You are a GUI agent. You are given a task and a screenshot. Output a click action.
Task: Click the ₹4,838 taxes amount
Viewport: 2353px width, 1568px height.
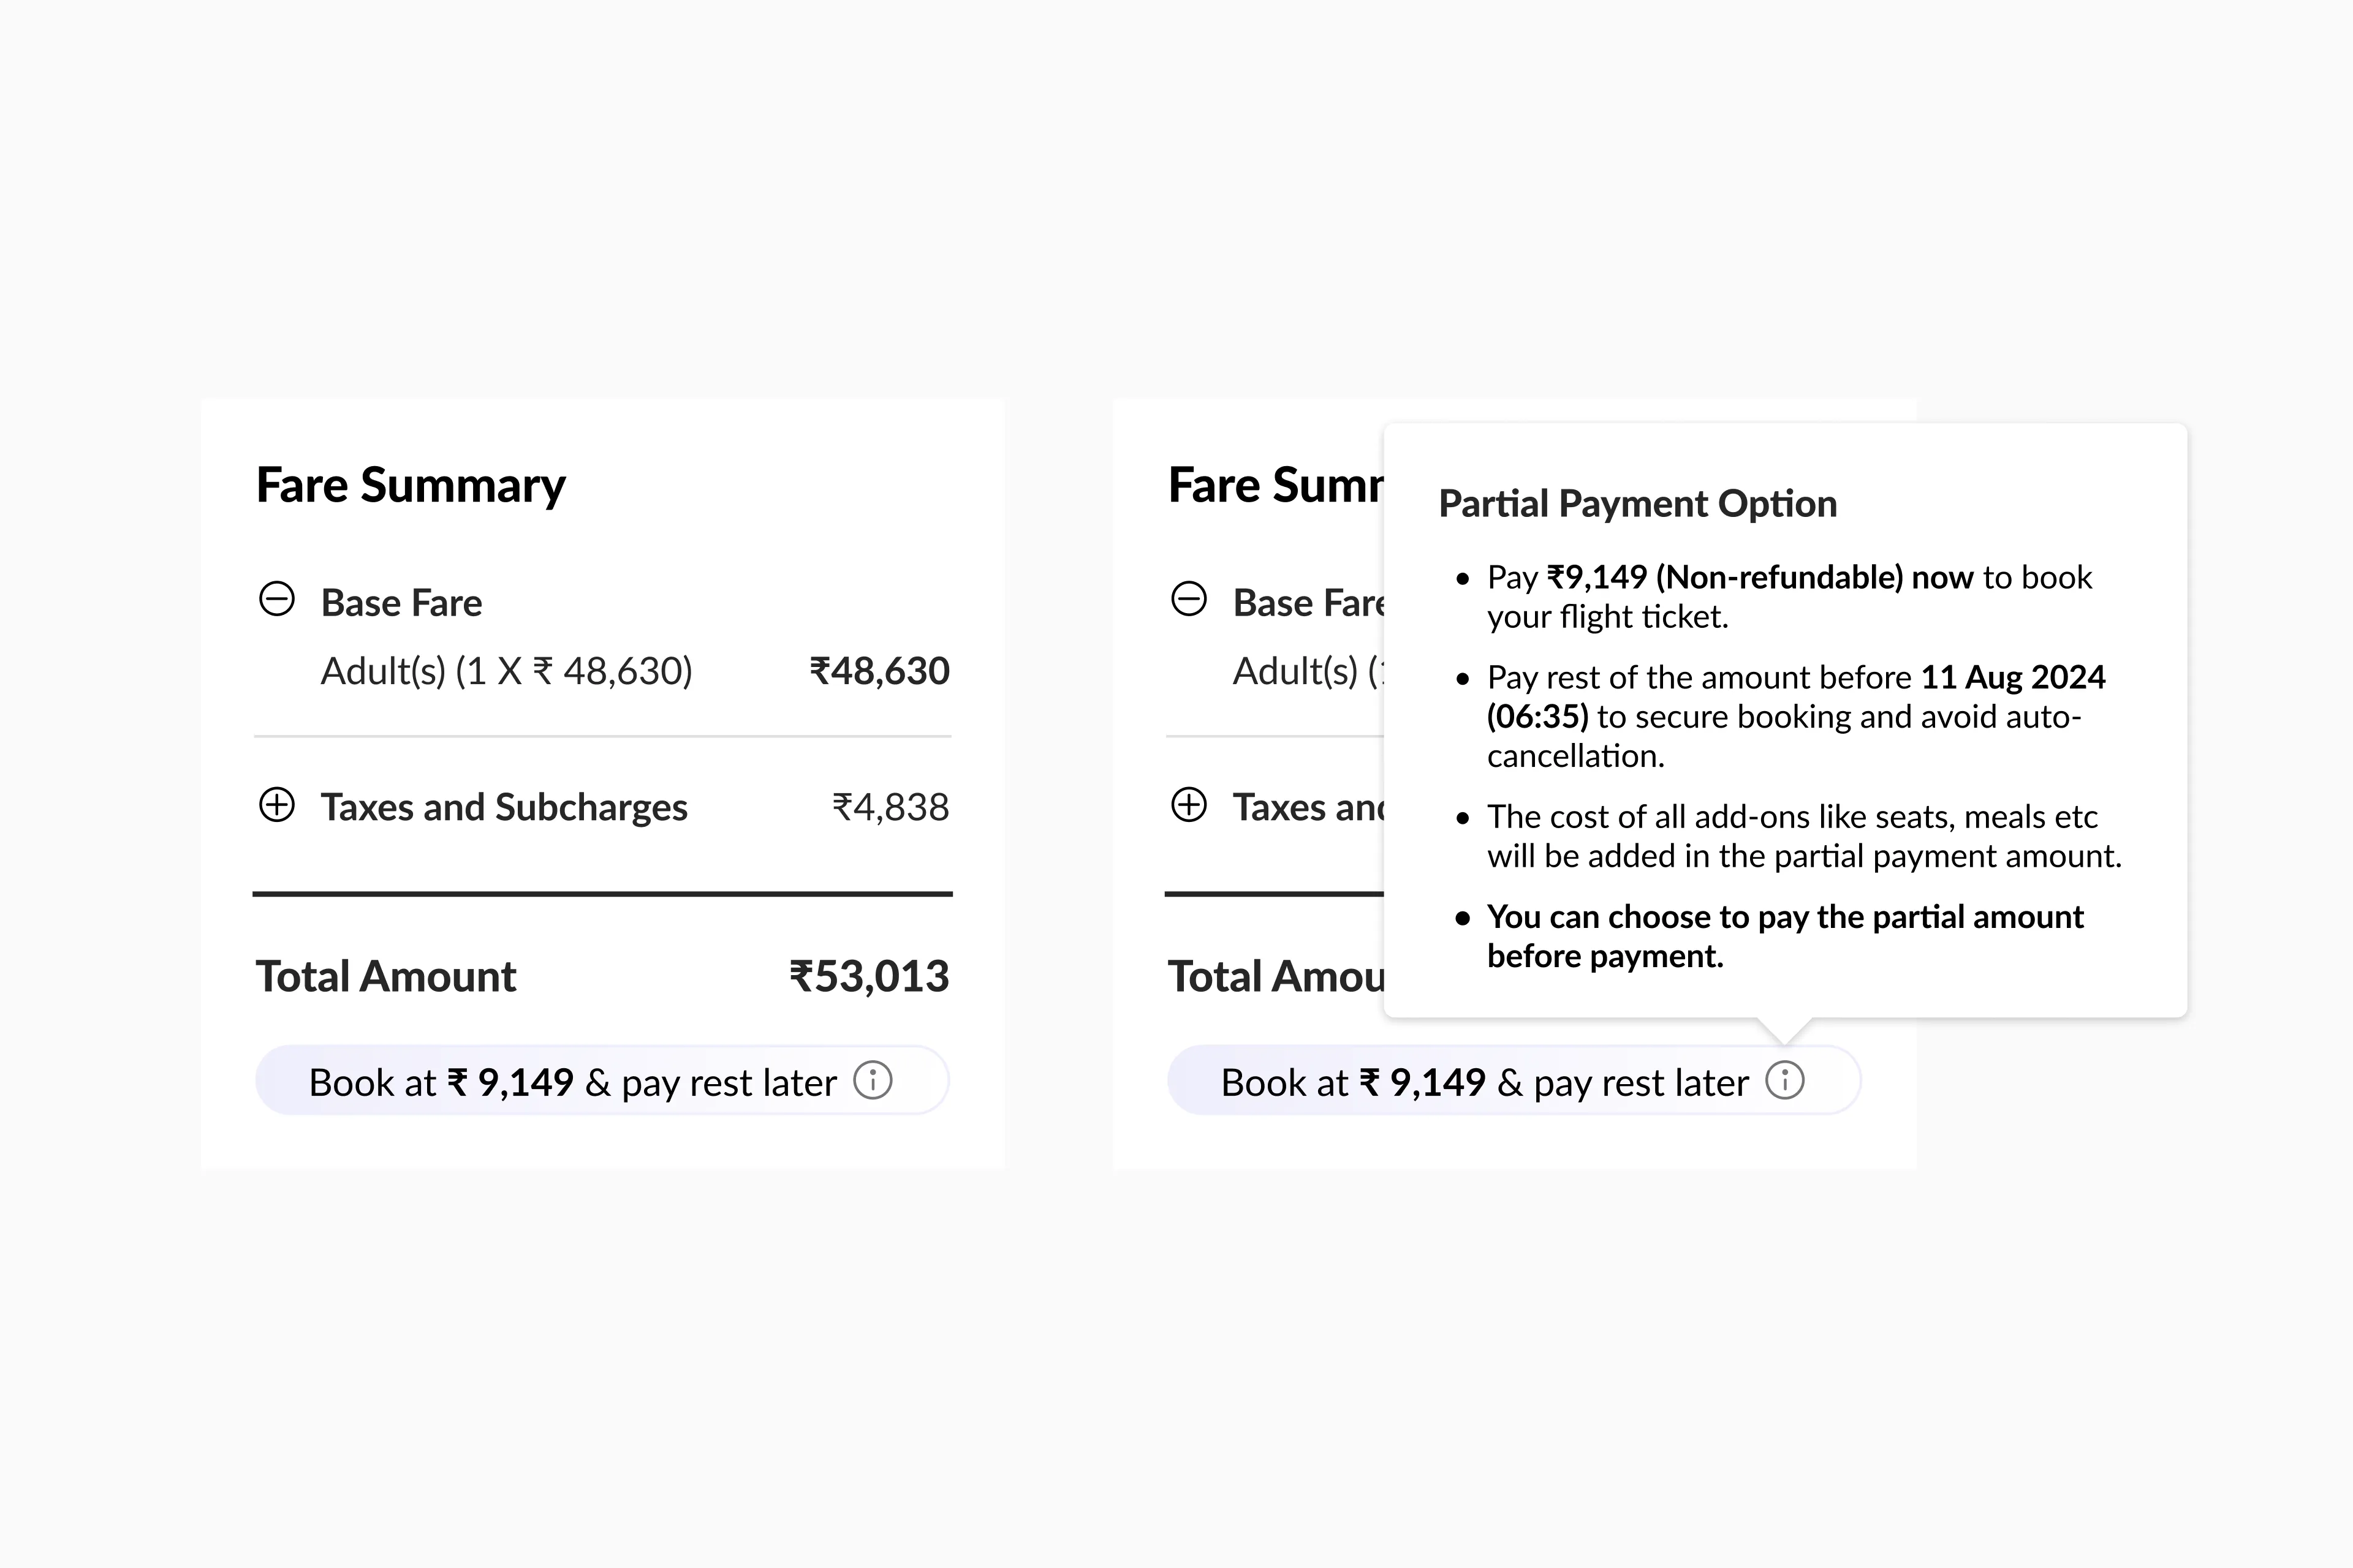[890, 807]
